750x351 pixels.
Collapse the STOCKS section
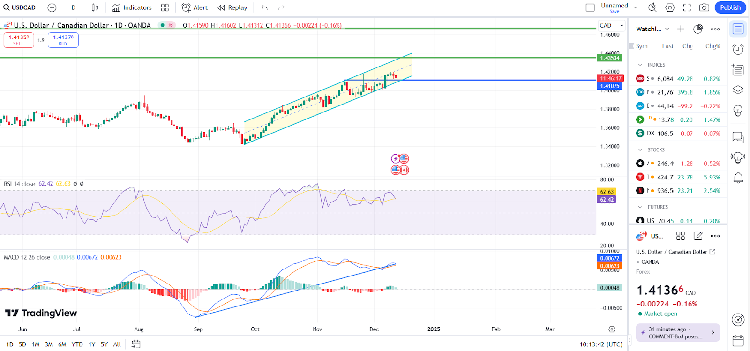click(640, 150)
